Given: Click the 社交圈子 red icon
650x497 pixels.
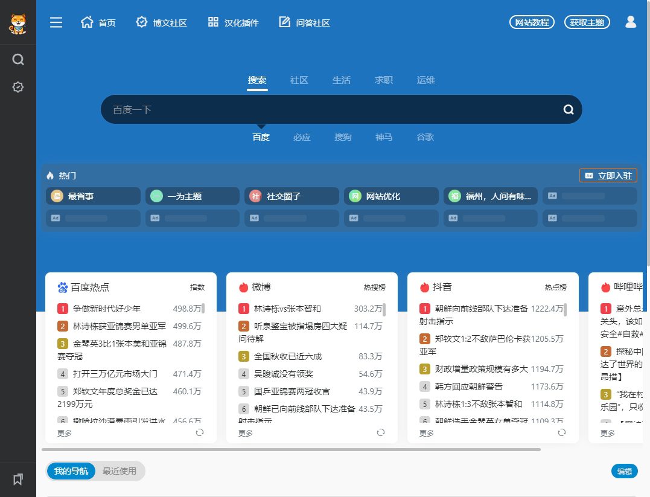Looking at the screenshot, I should [255, 196].
